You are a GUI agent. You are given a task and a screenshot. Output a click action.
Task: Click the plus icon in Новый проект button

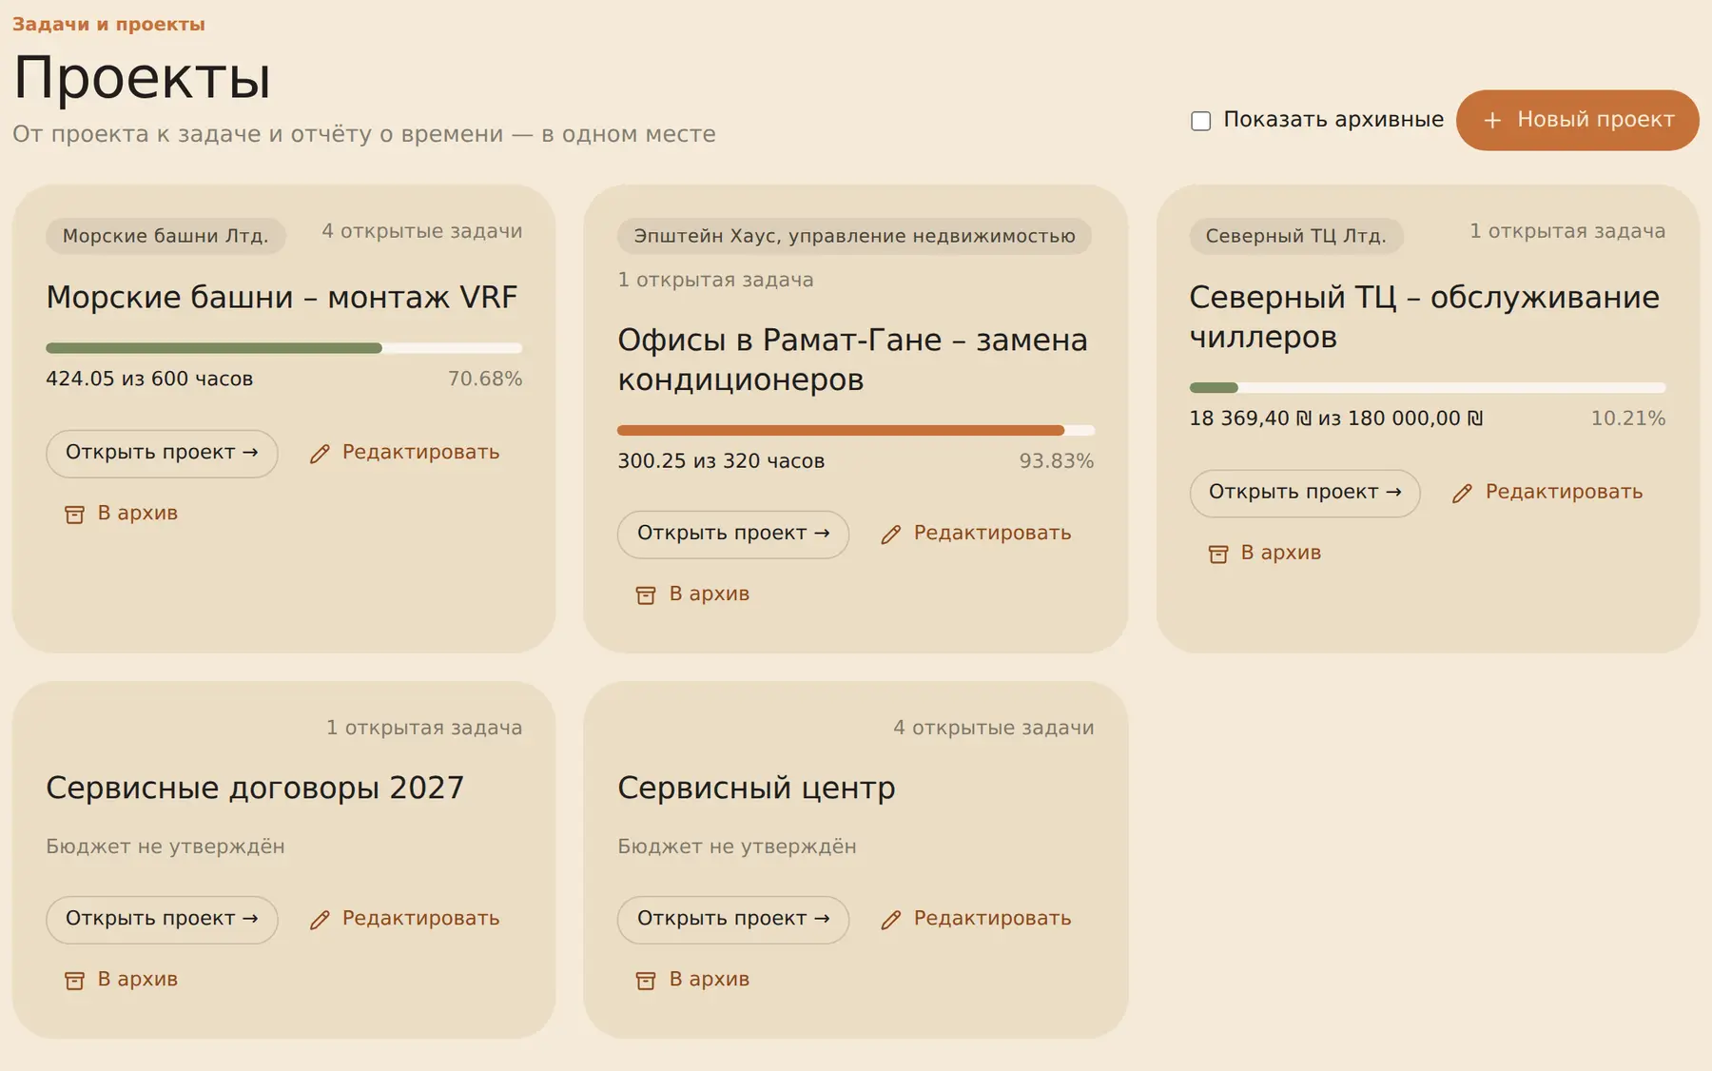[x=1492, y=120]
